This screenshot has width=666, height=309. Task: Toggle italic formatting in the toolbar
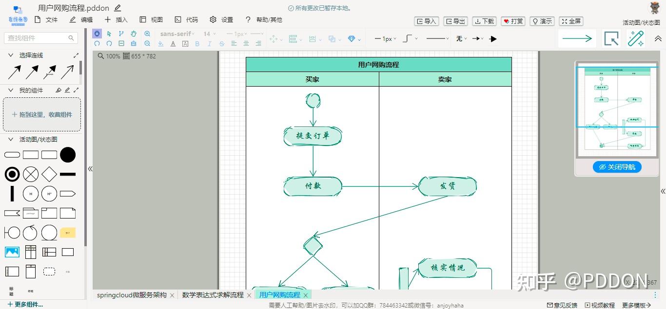click(x=209, y=43)
